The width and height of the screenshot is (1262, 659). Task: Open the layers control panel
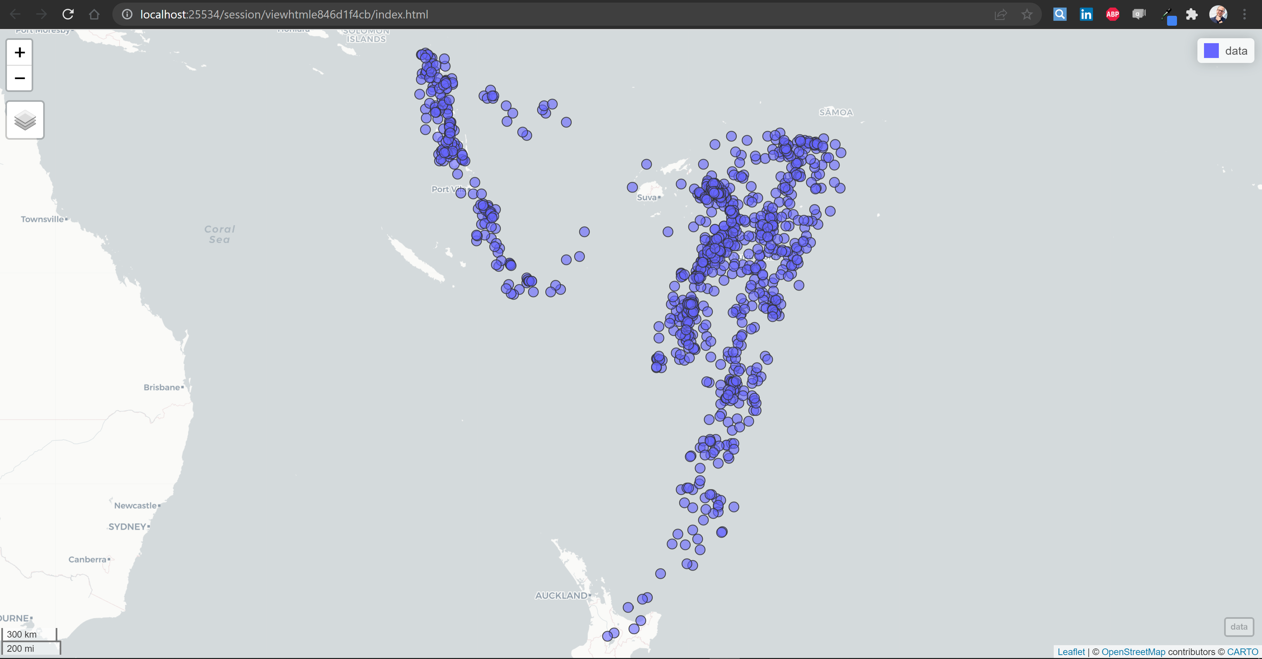(25, 120)
